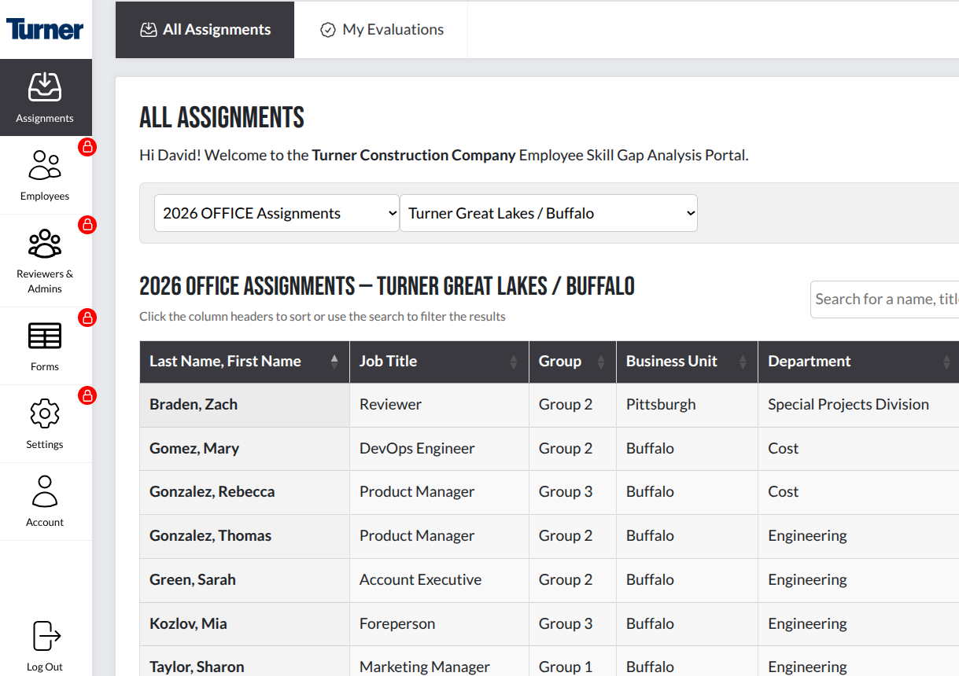Open the Settings gear icon
Image resolution: width=959 pixels, height=676 pixels.
(45, 413)
